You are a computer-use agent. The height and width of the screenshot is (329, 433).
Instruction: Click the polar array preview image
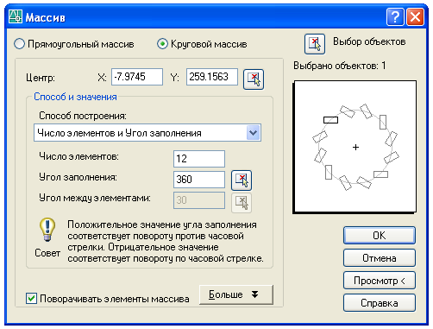(x=355, y=147)
